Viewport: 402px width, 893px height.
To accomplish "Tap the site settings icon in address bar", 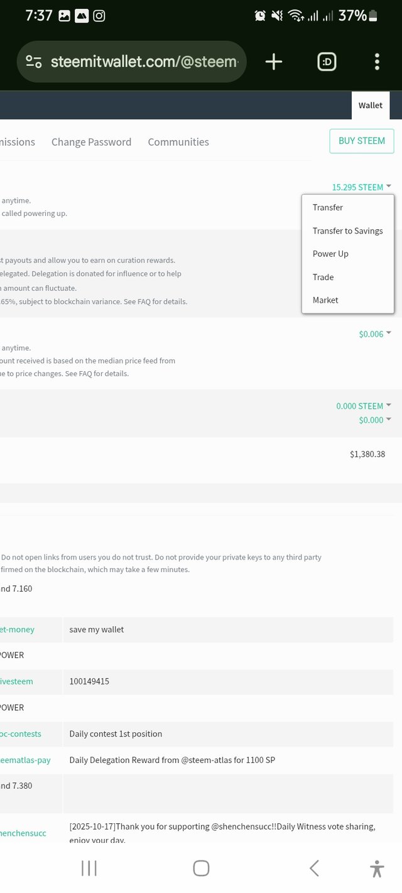I will 34,62.
